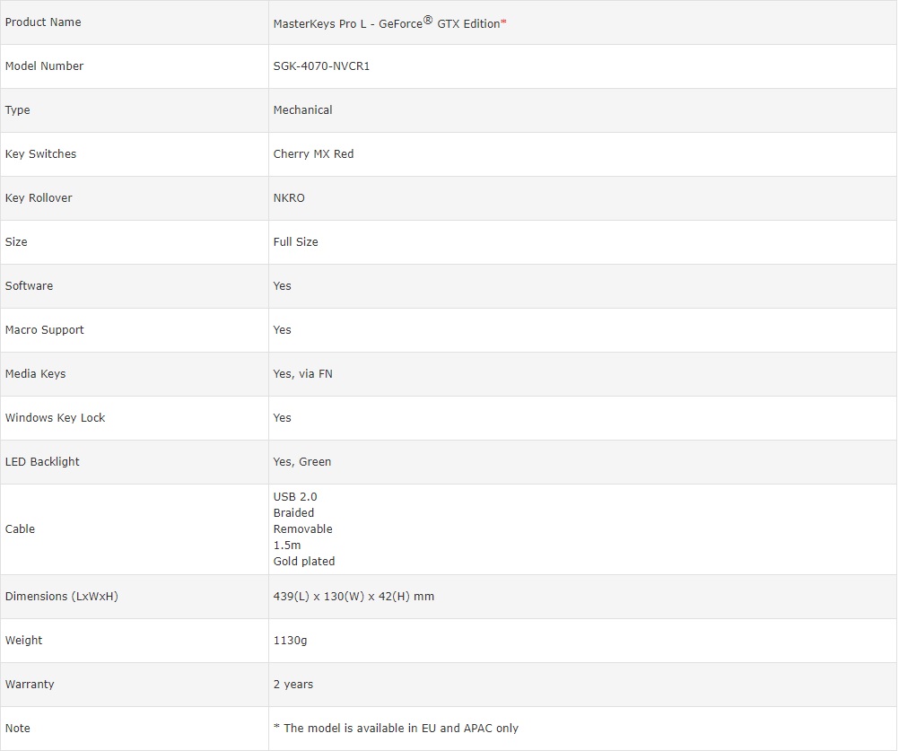899x751 pixels.
Task: Click the NKRO key rollover value
Action: click(x=289, y=198)
